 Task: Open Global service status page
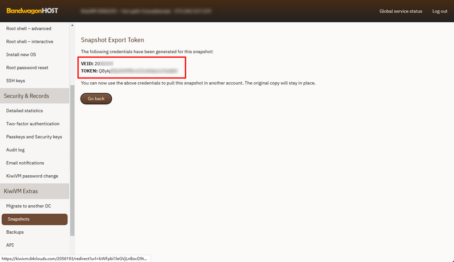tap(401, 11)
